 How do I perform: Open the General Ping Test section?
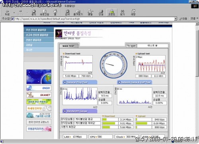coord(80,82)
